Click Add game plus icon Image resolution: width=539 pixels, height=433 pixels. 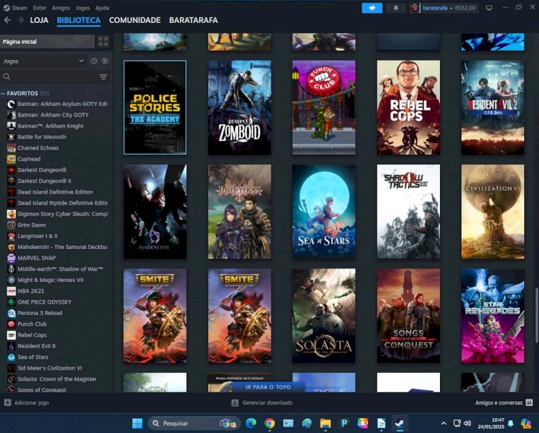point(7,403)
